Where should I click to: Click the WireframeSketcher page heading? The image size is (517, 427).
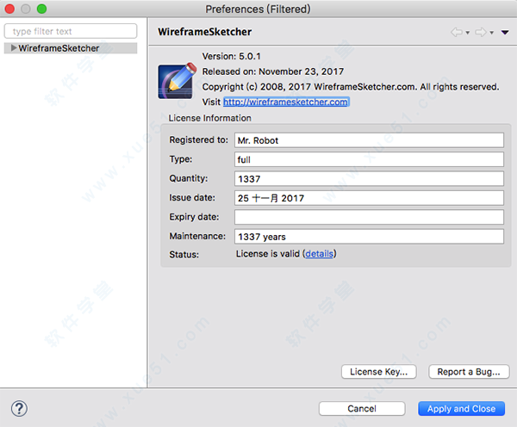[205, 32]
